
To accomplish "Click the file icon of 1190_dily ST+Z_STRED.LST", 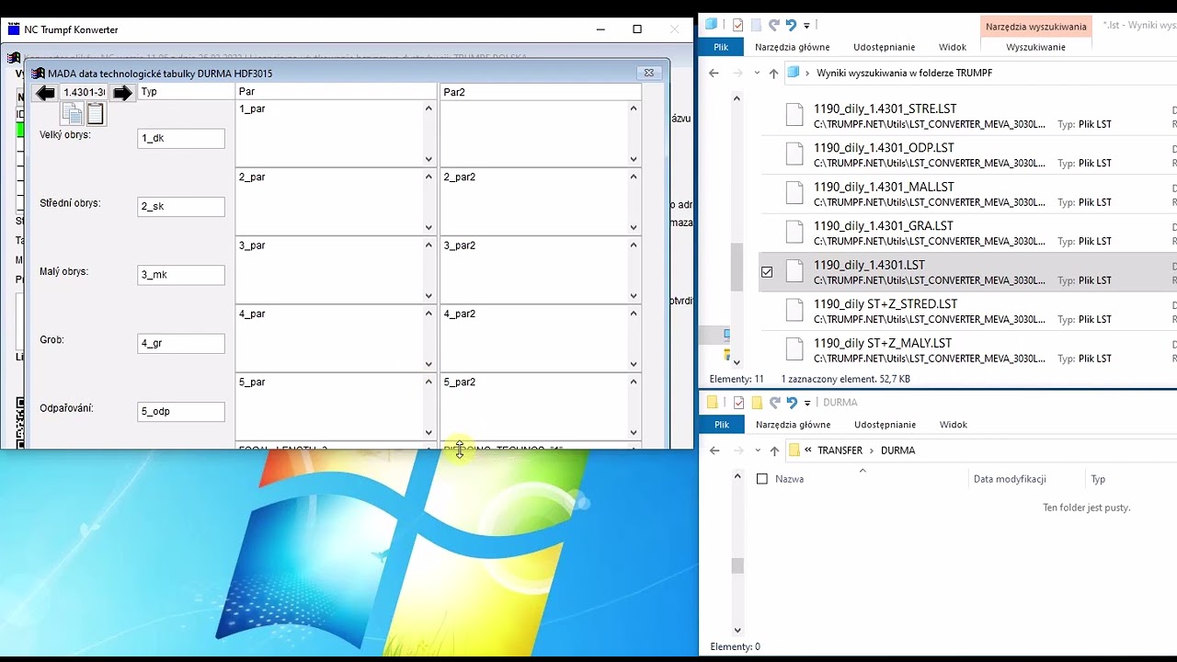I will 794,311.
